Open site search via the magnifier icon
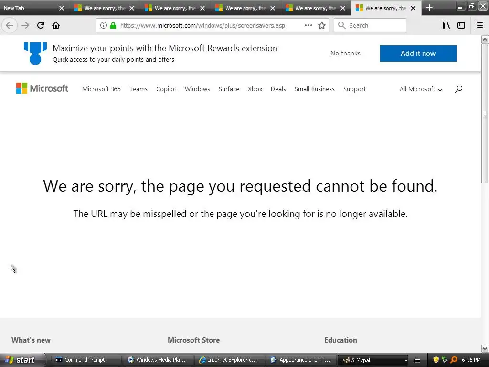The height and width of the screenshot is (367, 489). pos(458,89)
